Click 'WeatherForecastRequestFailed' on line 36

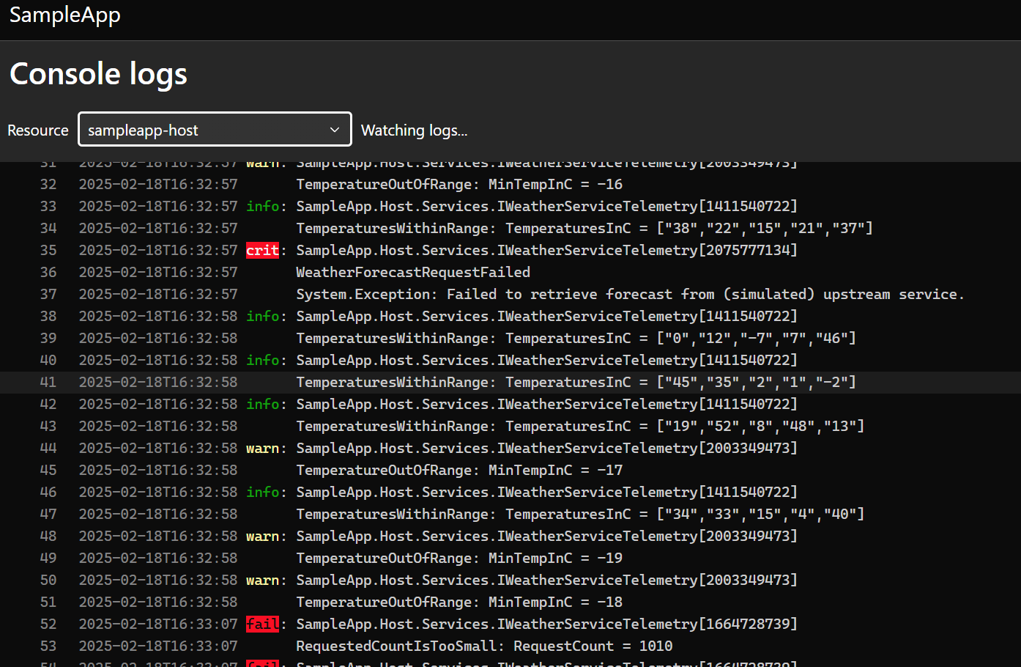tap(413, 272)
